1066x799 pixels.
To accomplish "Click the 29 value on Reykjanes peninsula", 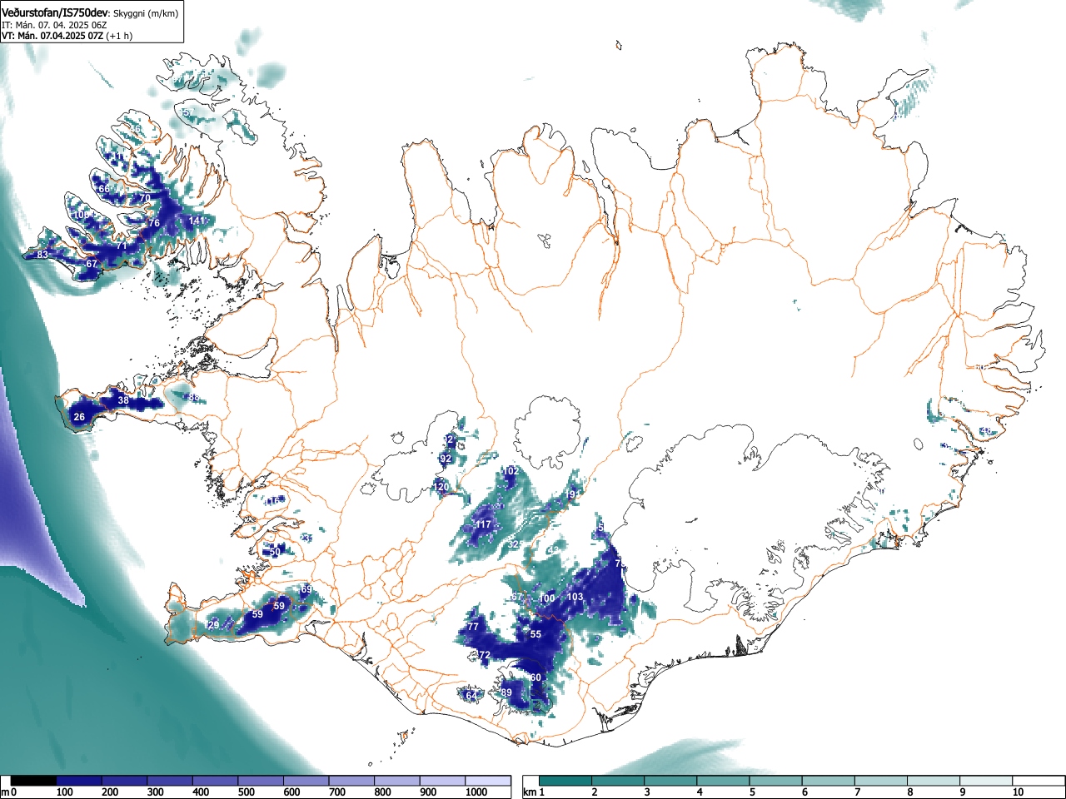I will pos(213,625).
